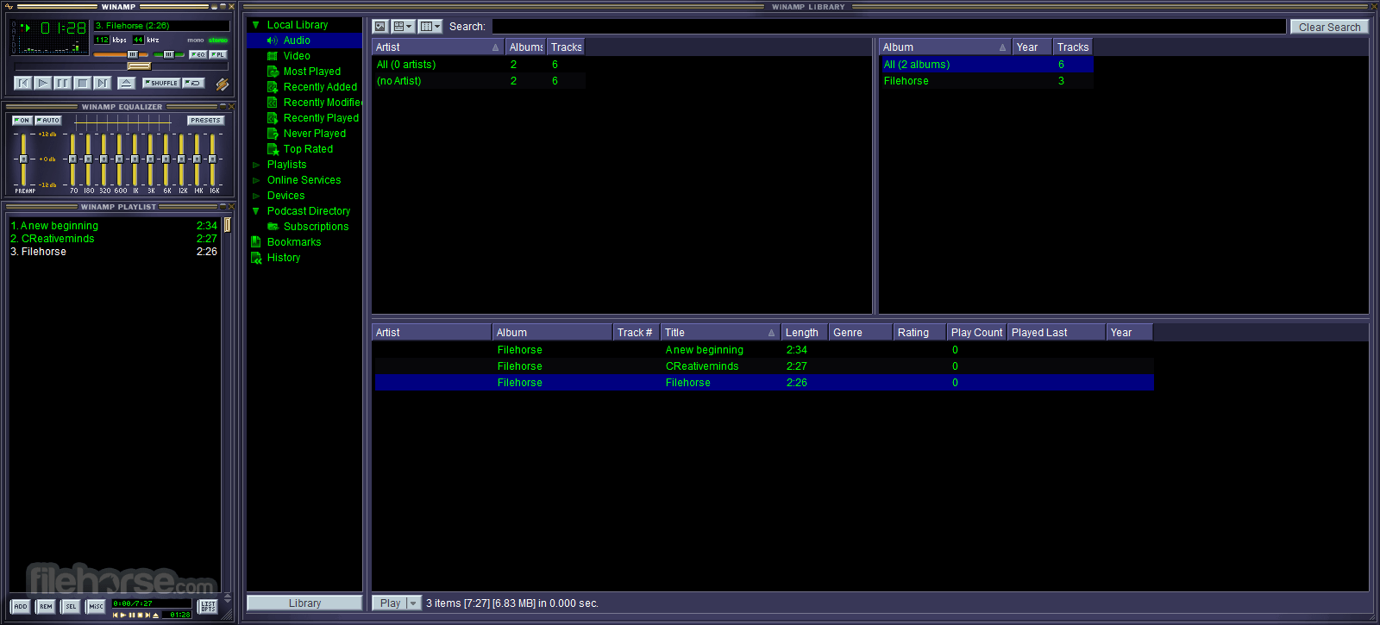Click the Winamp lightning-bolt logo icon
Screen dimensions: 1380x625
coord(223,84)
